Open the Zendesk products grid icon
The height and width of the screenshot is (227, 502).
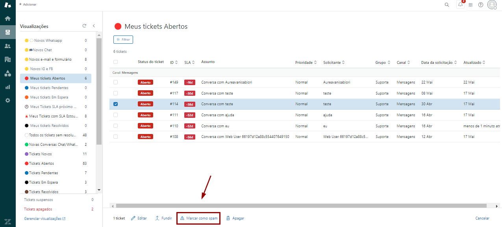tap(471, 5)
